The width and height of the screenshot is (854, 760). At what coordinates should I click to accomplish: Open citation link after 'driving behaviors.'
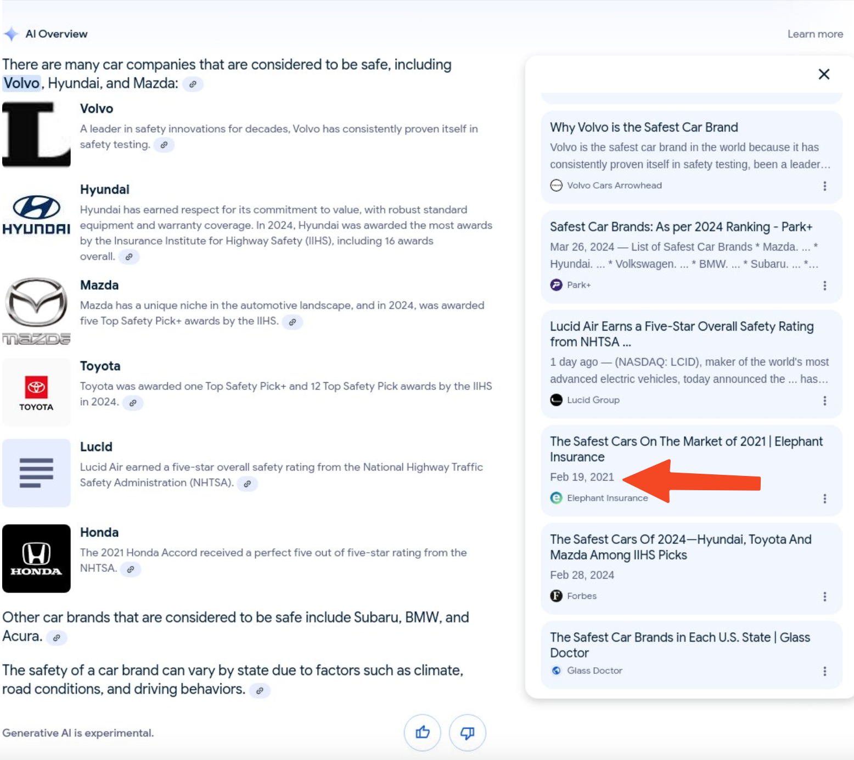[260, 690]
